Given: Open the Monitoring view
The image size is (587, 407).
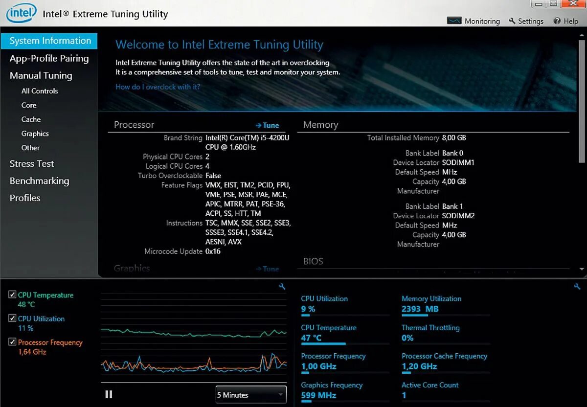Looking at the screenshot, I should pos(474,21).
